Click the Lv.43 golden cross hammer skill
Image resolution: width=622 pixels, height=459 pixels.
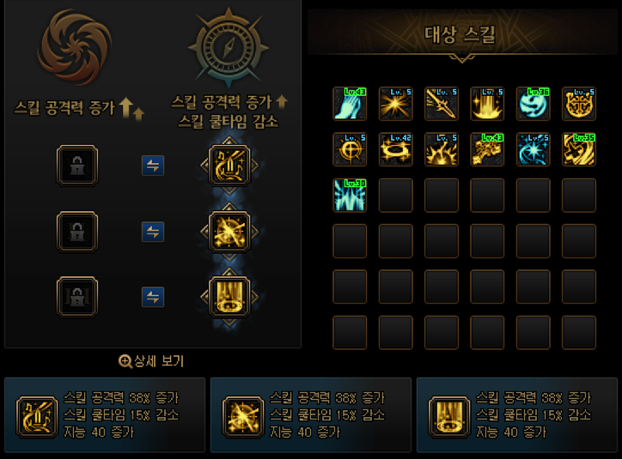pos(487,149)
